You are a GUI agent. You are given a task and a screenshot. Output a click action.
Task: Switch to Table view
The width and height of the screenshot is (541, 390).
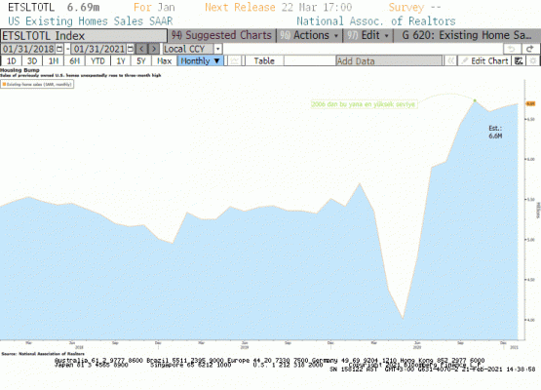click(x=264, y=61)
